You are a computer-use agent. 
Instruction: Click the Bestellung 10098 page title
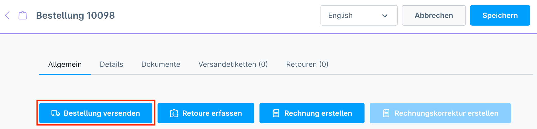(75, 15)
